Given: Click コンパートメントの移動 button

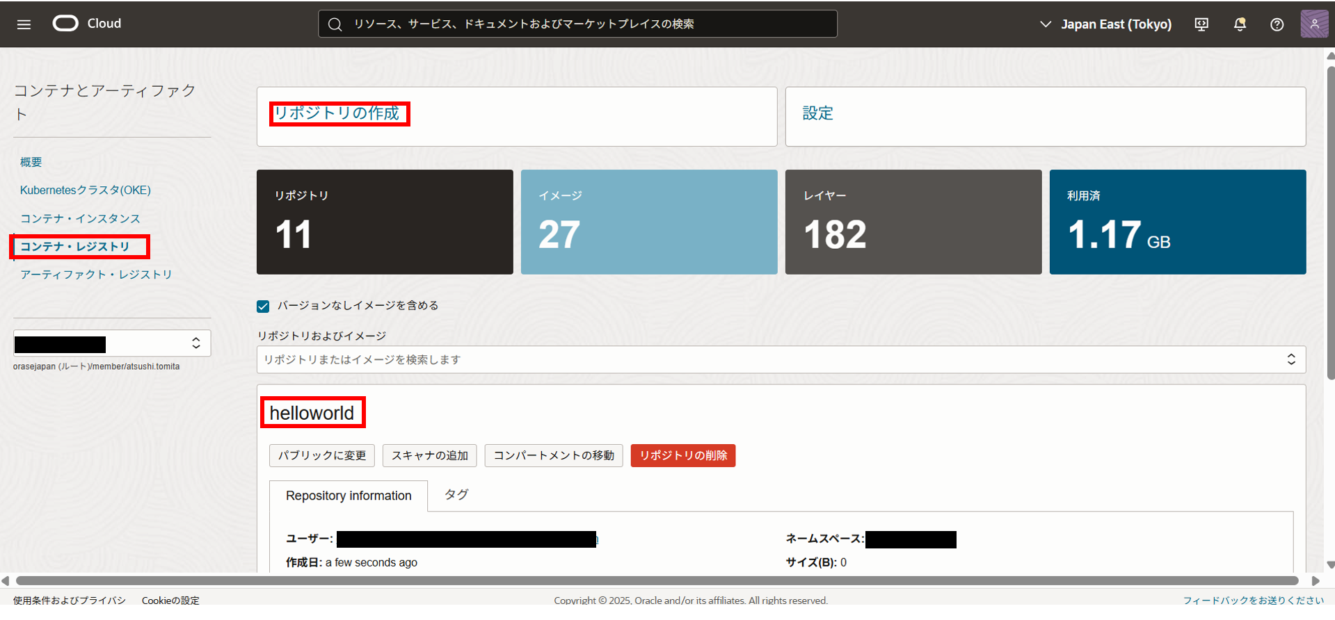Looking at the screenshot, I should pos(554,455).
